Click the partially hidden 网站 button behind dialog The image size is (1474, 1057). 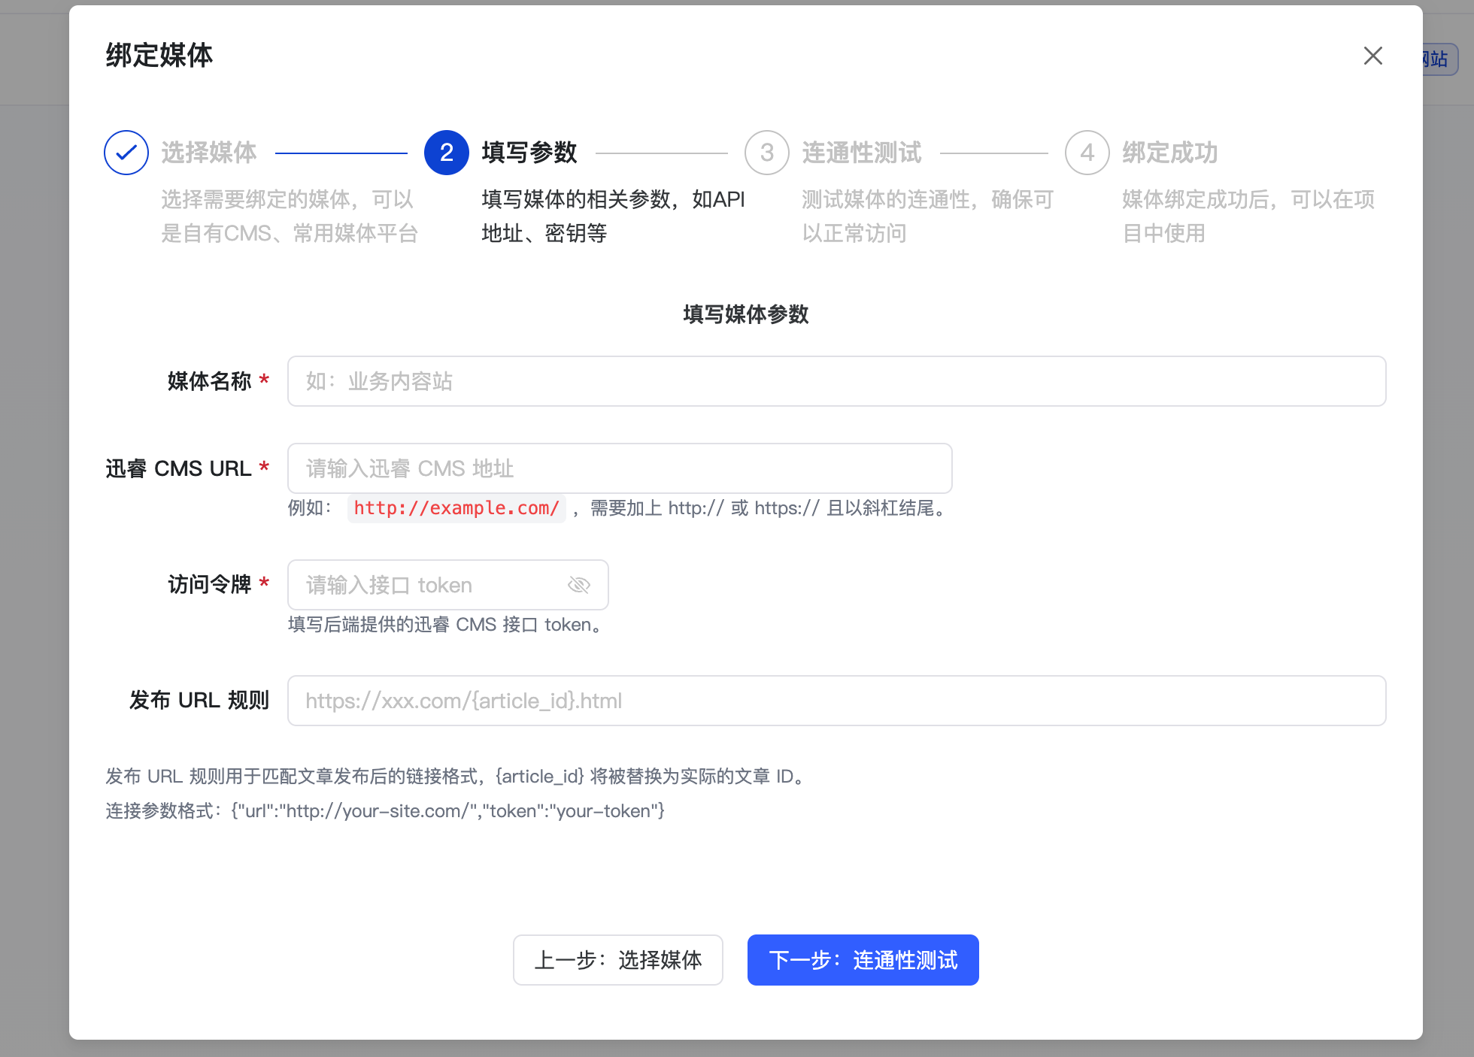coord(1439,59)
